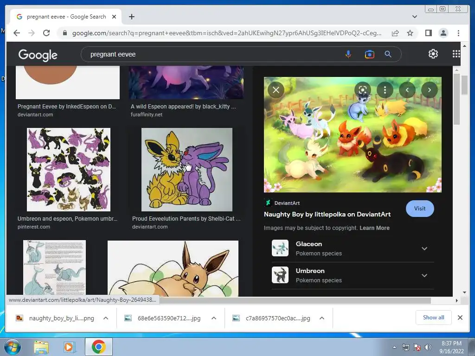Click the Visit button

419,209
